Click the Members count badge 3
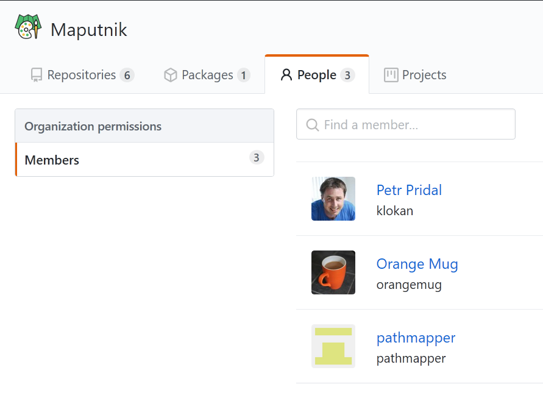543x398 pixels. click(x=257, y=158)
